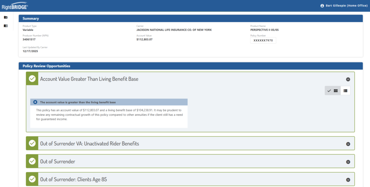370x187 pixels.
Task: Click green check icon for Unactivated Rider Benefits
Action: (32, 143)
